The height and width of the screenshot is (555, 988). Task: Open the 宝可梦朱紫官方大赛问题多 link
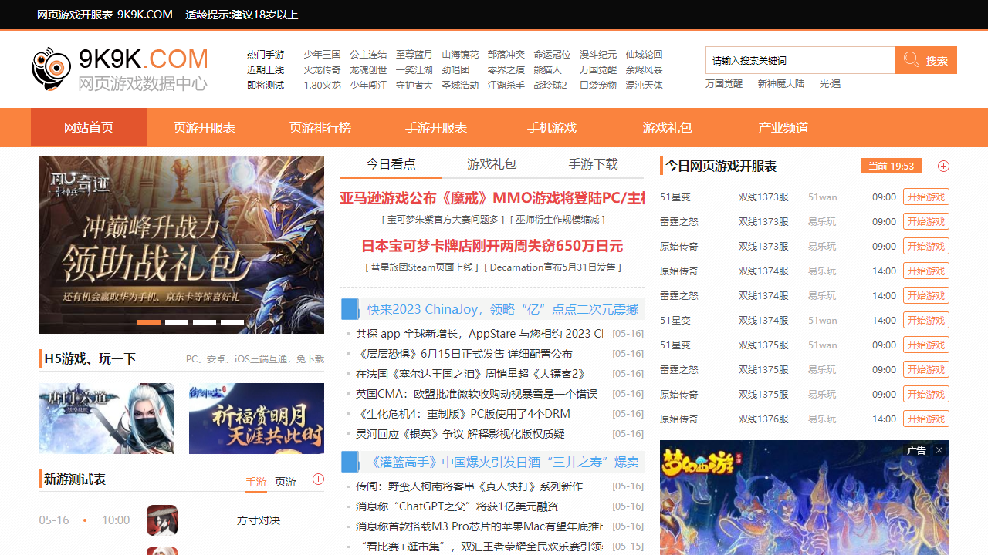point(443,220)
